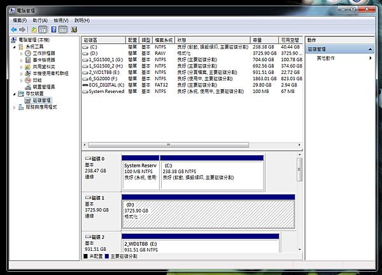
Task: Go back with the blue Back arrow
Action: [x=14, y=30]
